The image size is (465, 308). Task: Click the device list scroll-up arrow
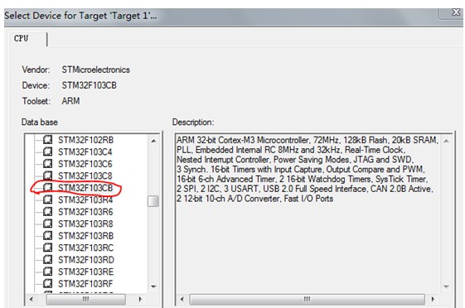tap(153, 141)
